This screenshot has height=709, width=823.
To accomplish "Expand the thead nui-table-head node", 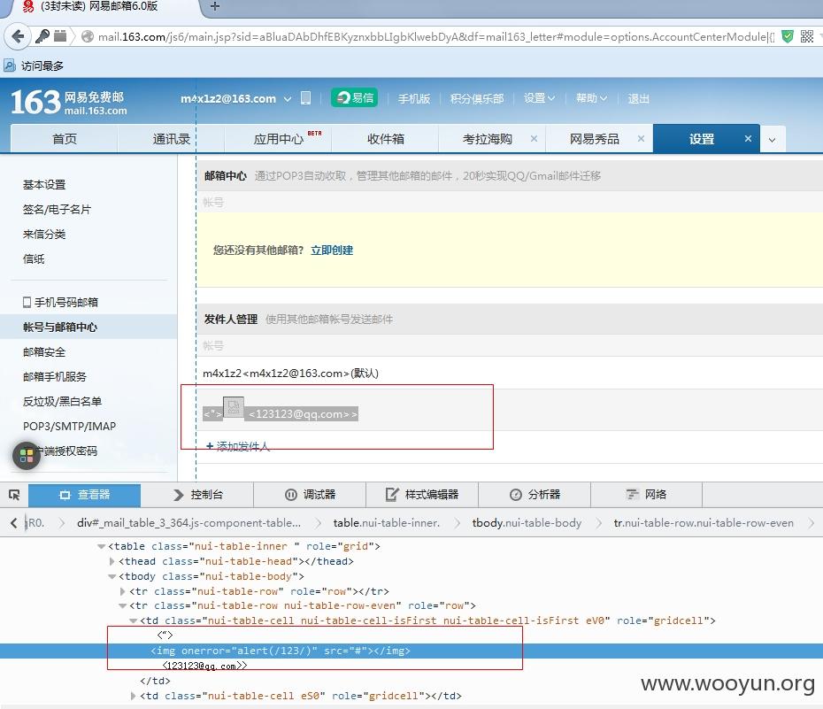I will click(112, 561).
